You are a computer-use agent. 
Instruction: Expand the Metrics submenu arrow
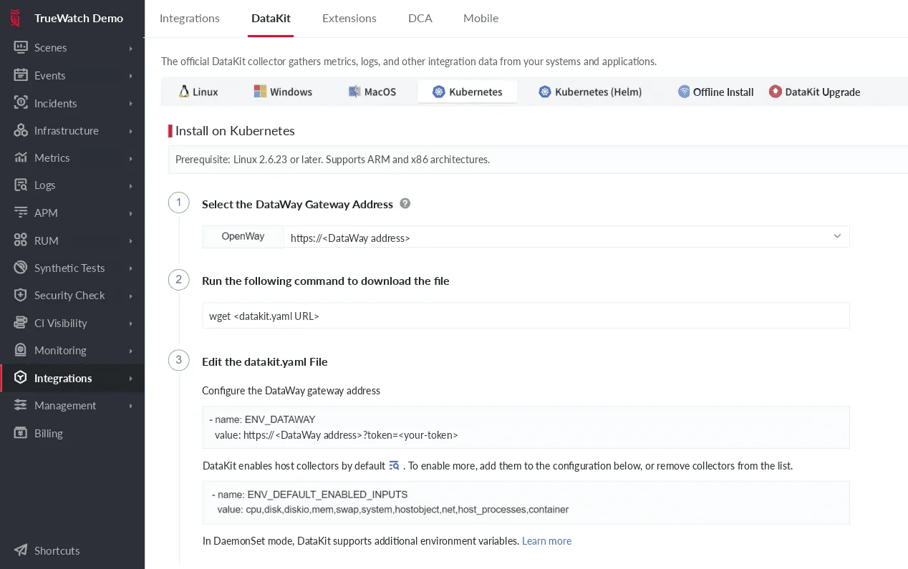[131, 157]
